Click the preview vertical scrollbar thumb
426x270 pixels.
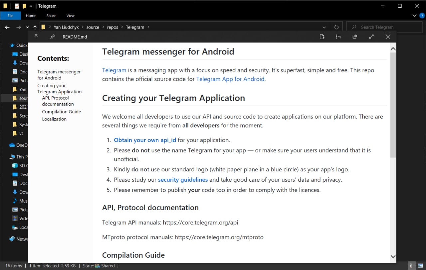tap(393, 105)
